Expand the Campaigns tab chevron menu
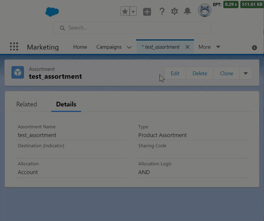 (129, 47)
